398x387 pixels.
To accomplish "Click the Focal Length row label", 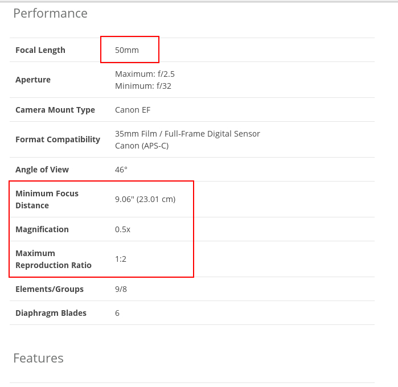I will pyautogui.click(x=40, y=50).
